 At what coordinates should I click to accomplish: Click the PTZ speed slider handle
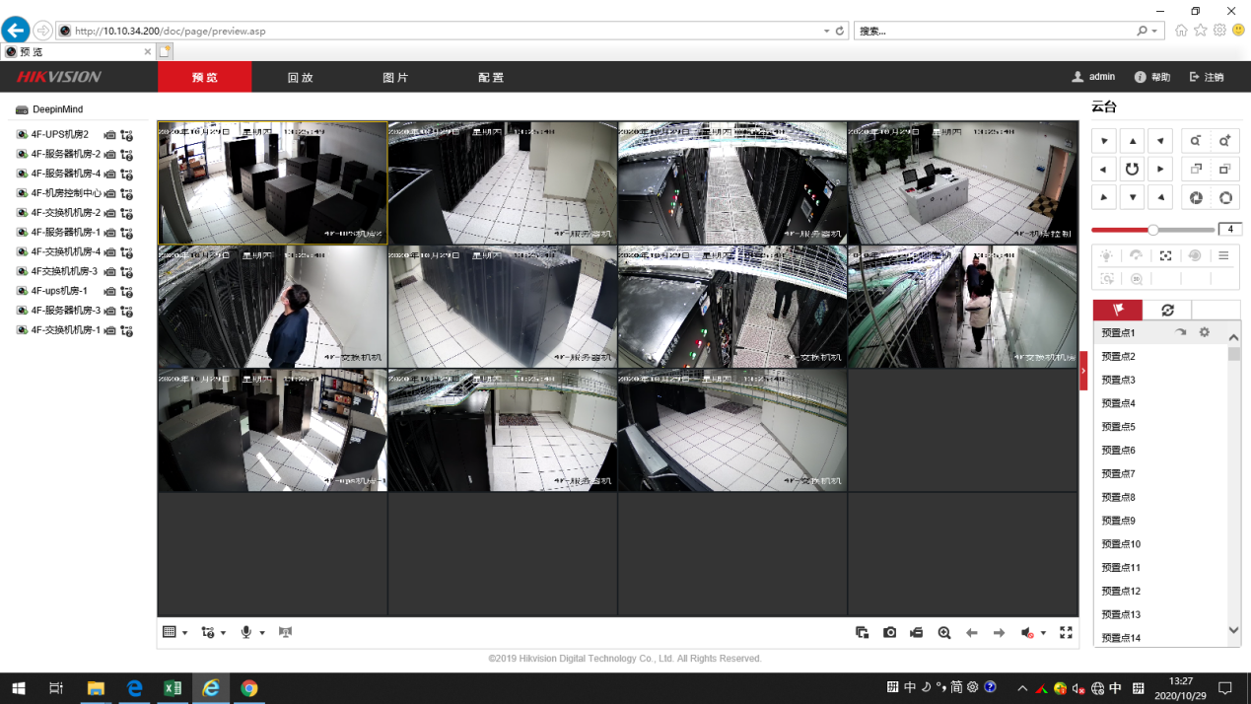click(x=1152, y=230)
